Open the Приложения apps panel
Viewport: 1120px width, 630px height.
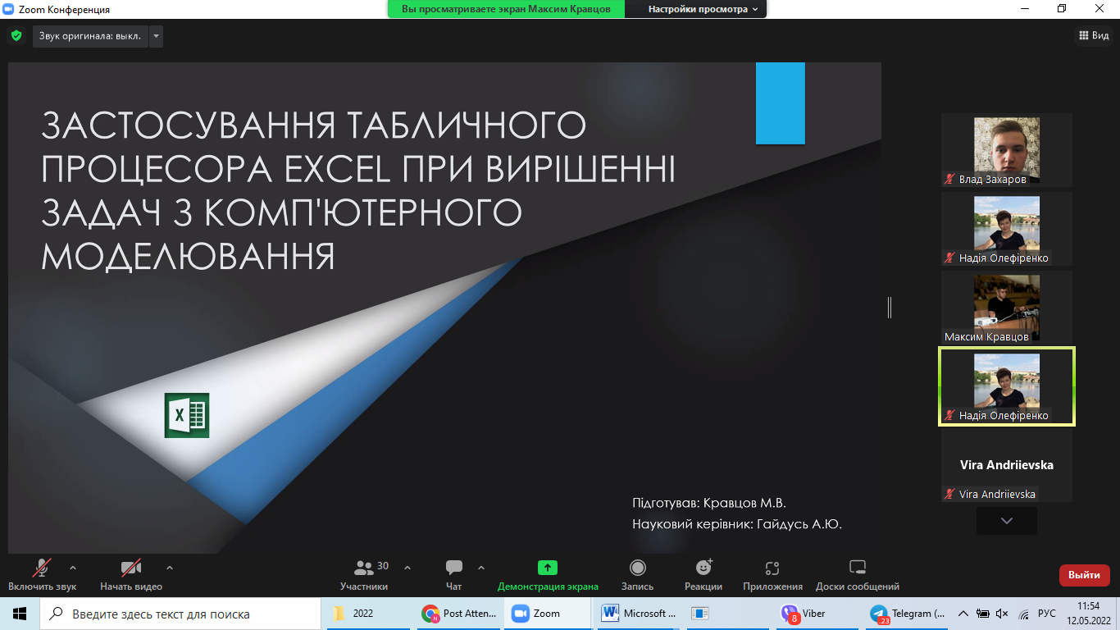[772, 574]
